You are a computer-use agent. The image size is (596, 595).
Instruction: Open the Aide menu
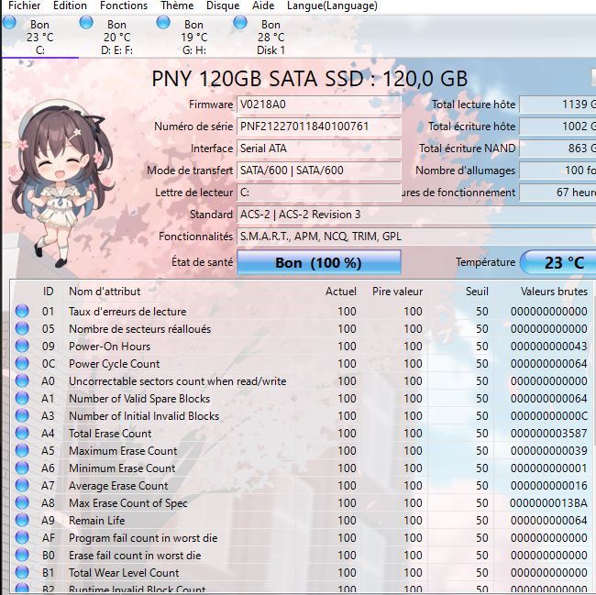pyautogui.click(x=263, y=6)
